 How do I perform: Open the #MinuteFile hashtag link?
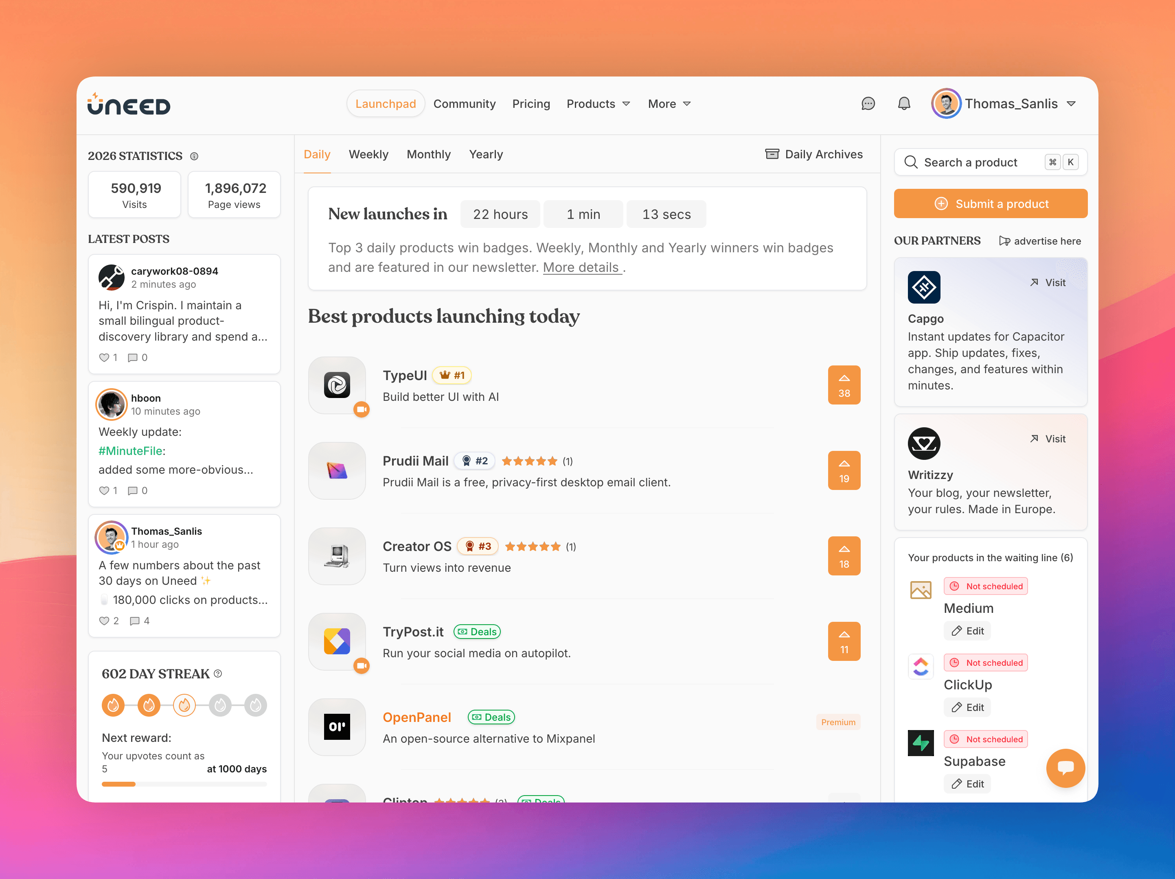point(130,451)
